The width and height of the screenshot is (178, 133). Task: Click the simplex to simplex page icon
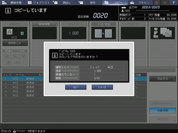coord(103,33)
